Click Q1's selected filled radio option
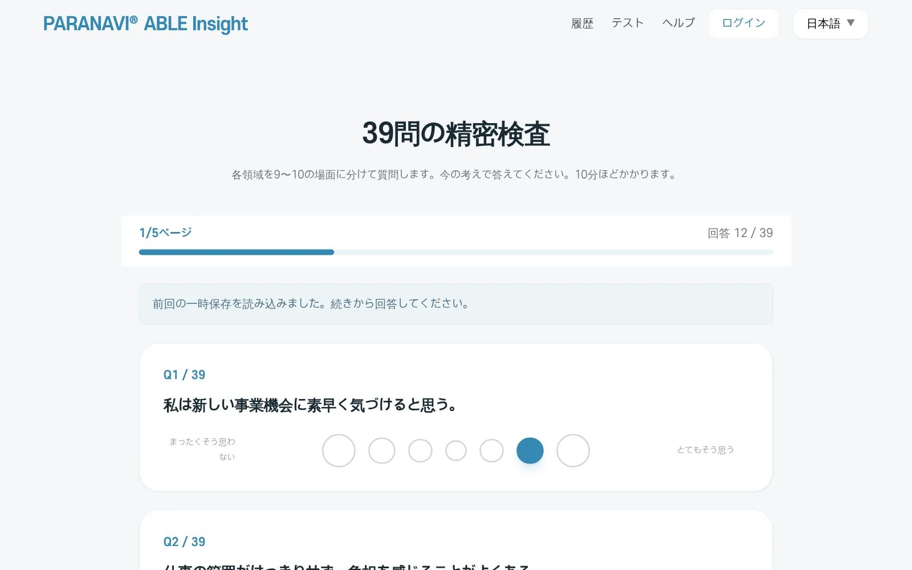This screenshot has height=570, width=912. [530, 450]
